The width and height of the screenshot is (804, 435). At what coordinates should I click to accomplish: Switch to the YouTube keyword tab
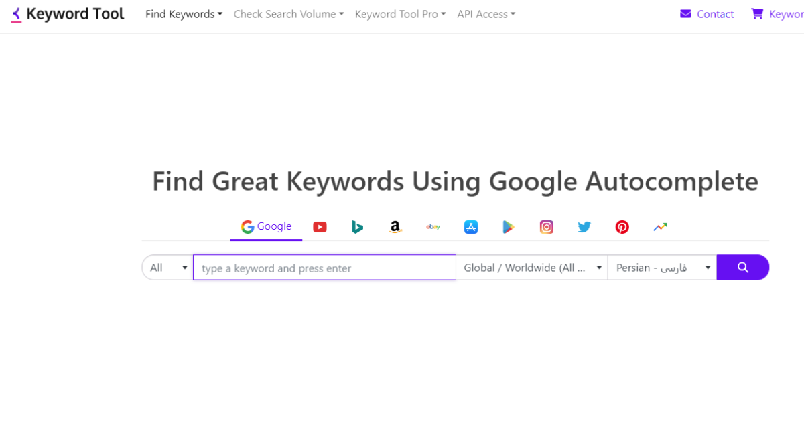coord(320,227)
